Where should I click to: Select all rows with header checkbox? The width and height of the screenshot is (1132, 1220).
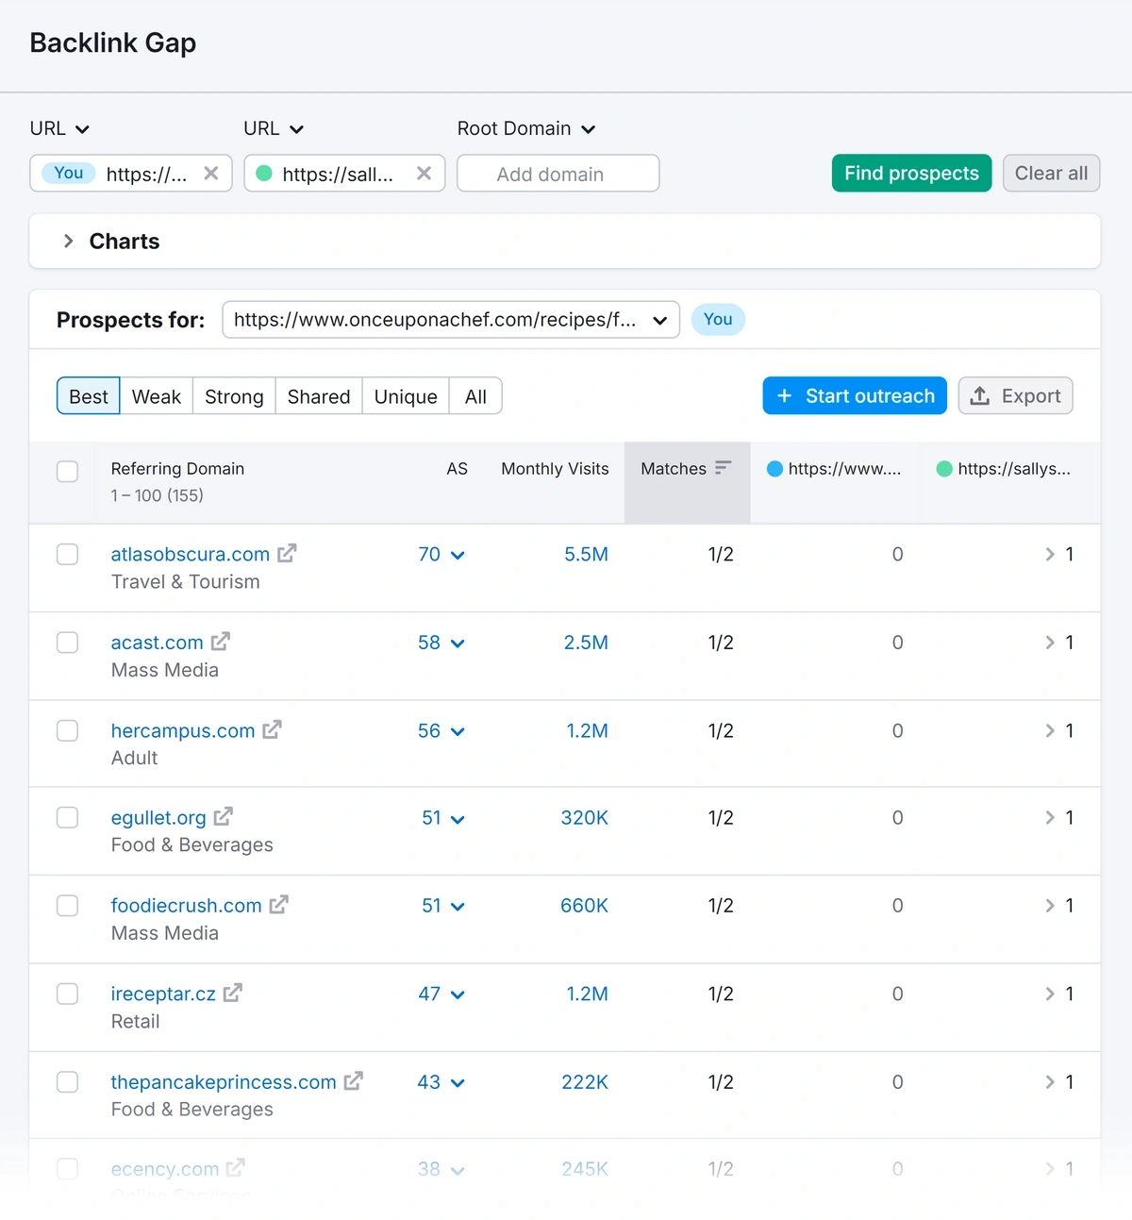[68, 471]
